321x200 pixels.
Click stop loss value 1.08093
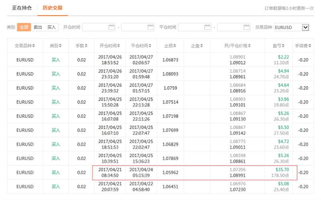click(x=170, y=74)
